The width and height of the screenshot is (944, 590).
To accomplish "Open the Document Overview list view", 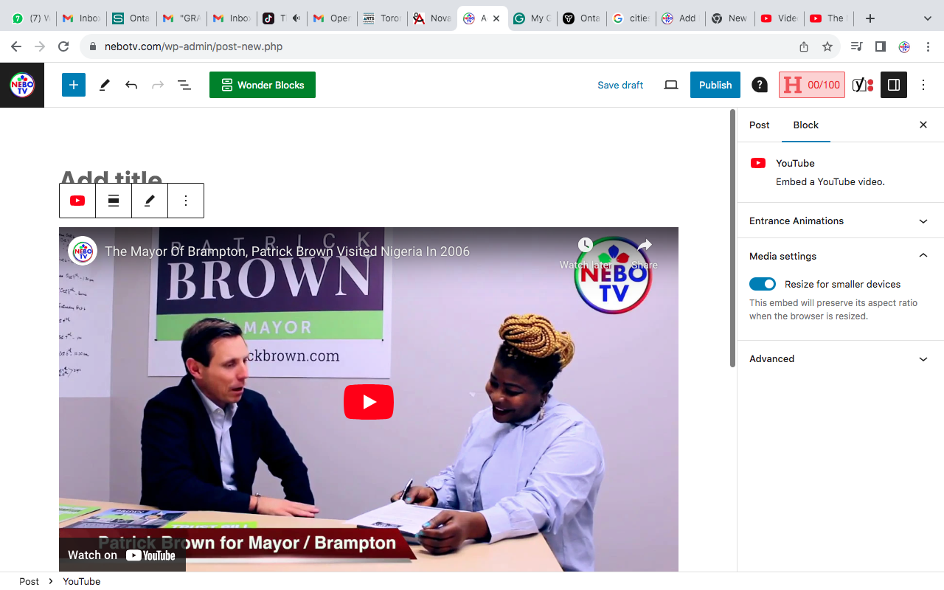I will pos(184,85).
